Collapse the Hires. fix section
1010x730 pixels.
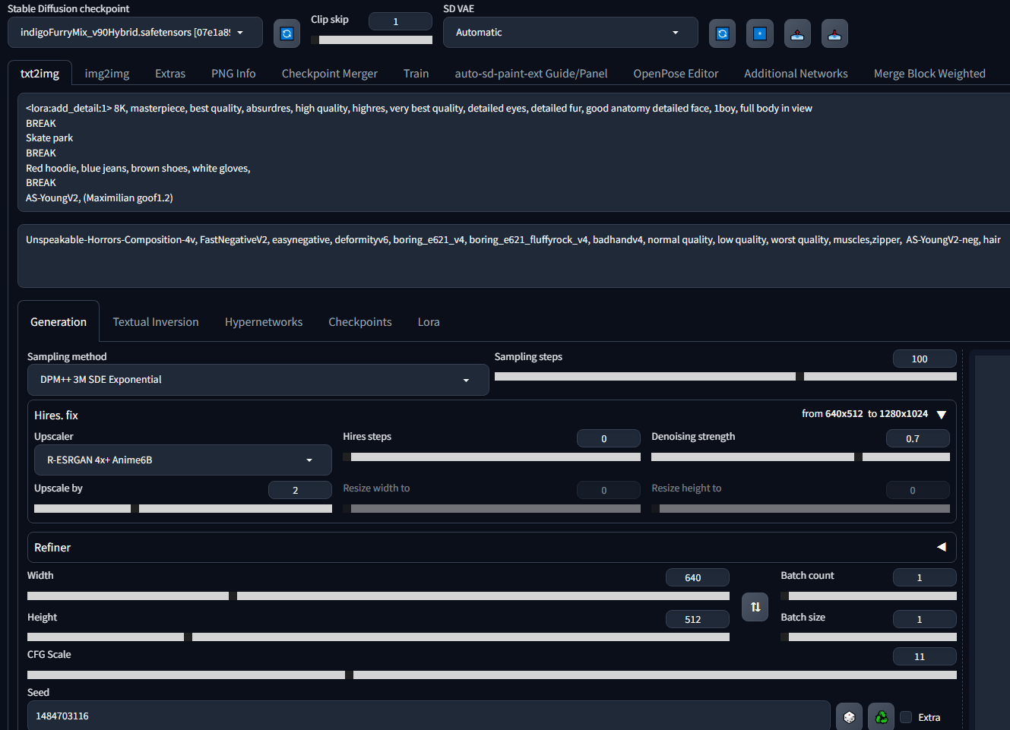click(x=941, y=415)
